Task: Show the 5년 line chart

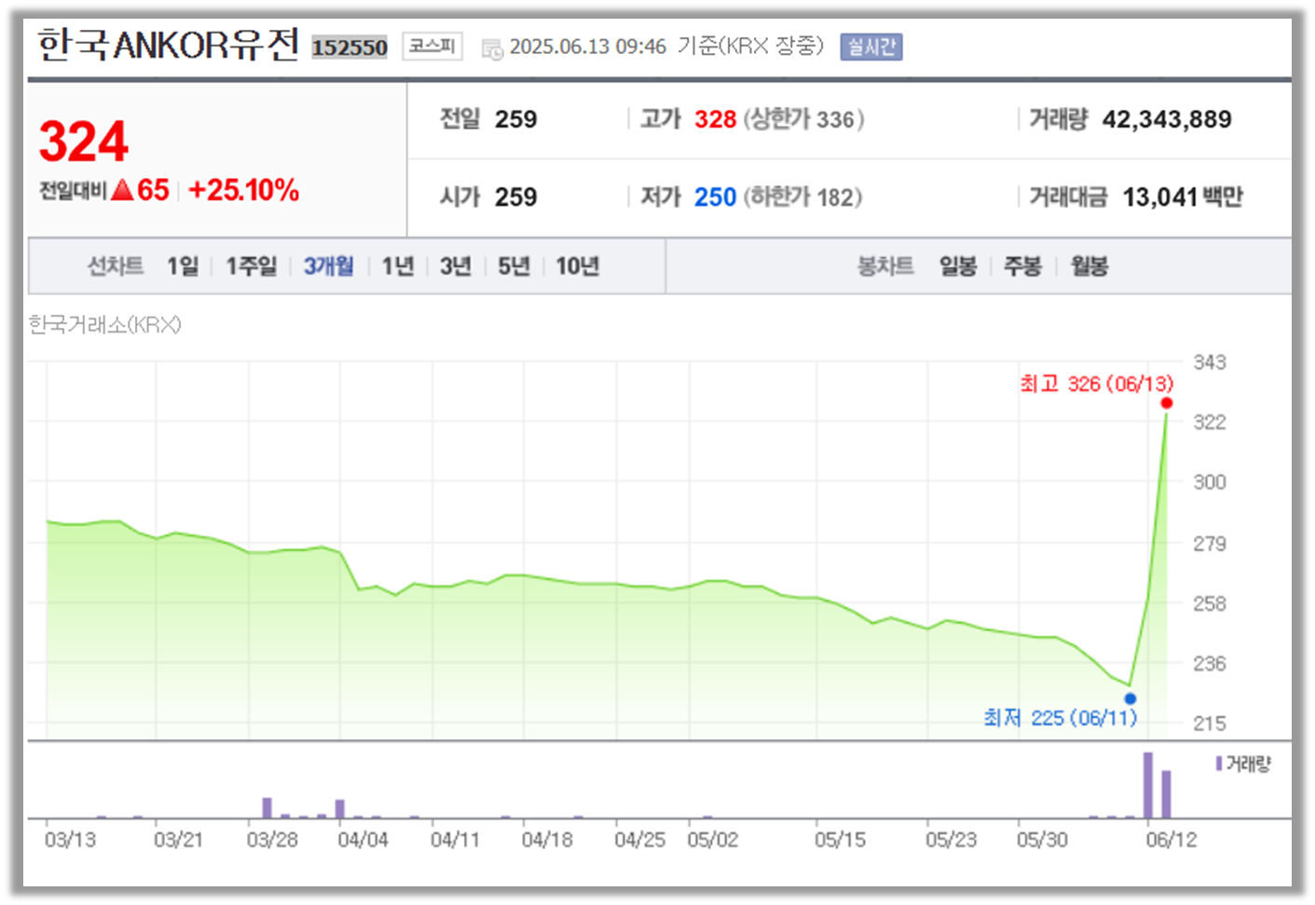Action: point(514,266)
